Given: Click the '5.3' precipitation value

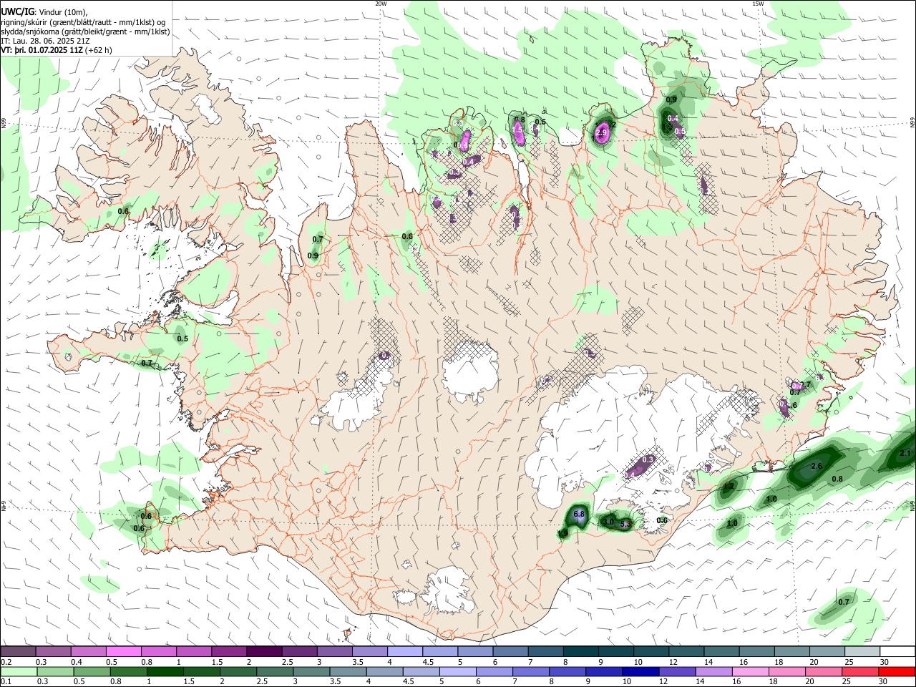Looking at the screenshot, I should 625,525.
